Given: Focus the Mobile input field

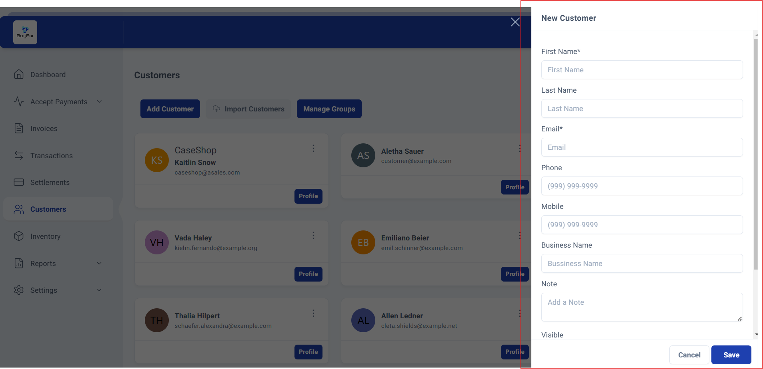Looking at the screenshot, I should 642,225.
